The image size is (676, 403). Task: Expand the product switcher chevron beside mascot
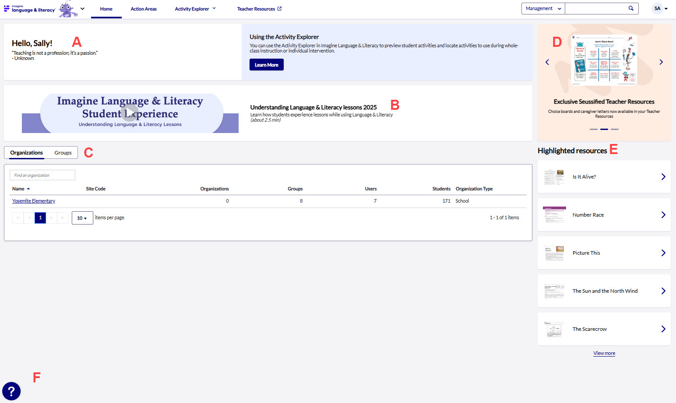[82, 9]
